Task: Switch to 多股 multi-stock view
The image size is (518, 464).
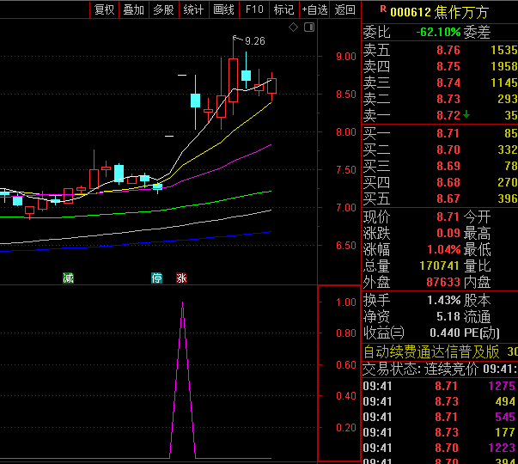Action: point(163,10)
